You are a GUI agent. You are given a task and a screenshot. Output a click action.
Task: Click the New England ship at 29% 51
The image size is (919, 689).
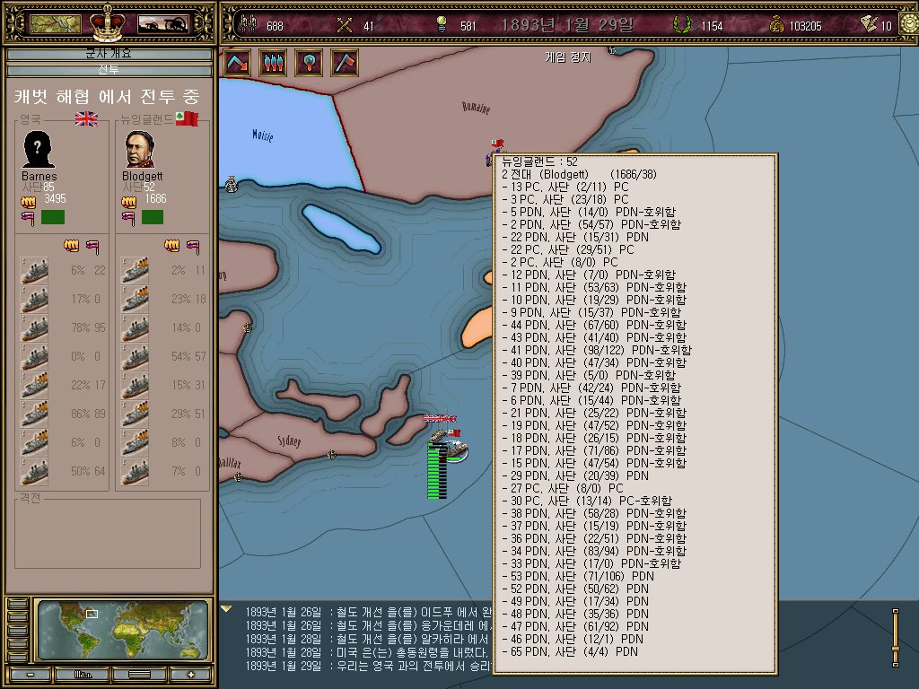(135, 414)
